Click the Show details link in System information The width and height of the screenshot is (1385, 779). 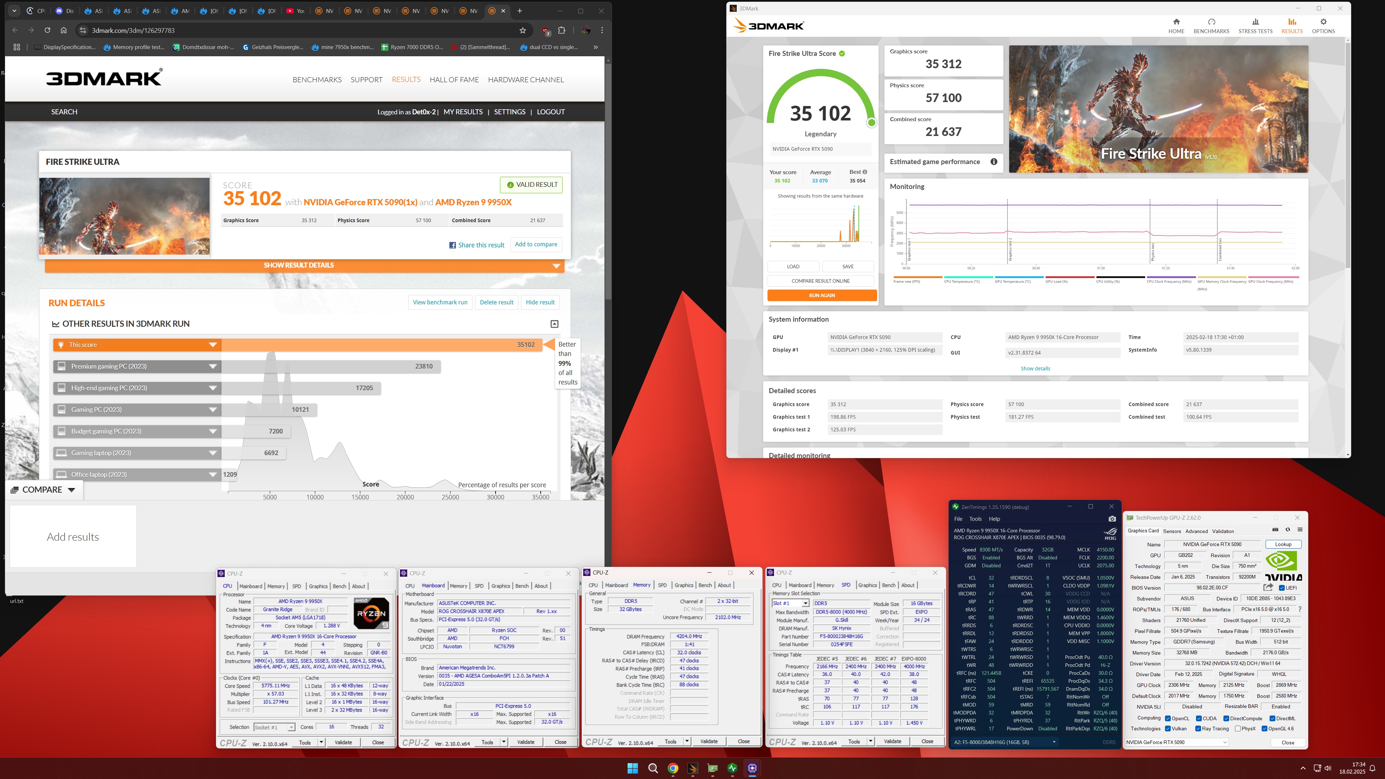tap(1035, 369)
